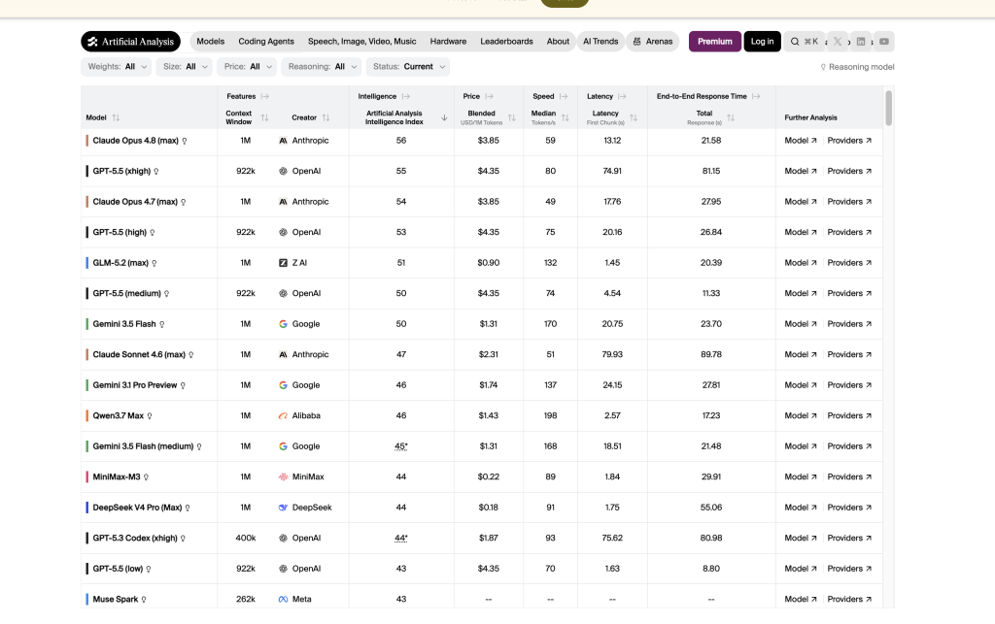The width and height of the screenshot is (995, 624).
Task: Open the Size filter dropdown
Action: pos(184,67)
